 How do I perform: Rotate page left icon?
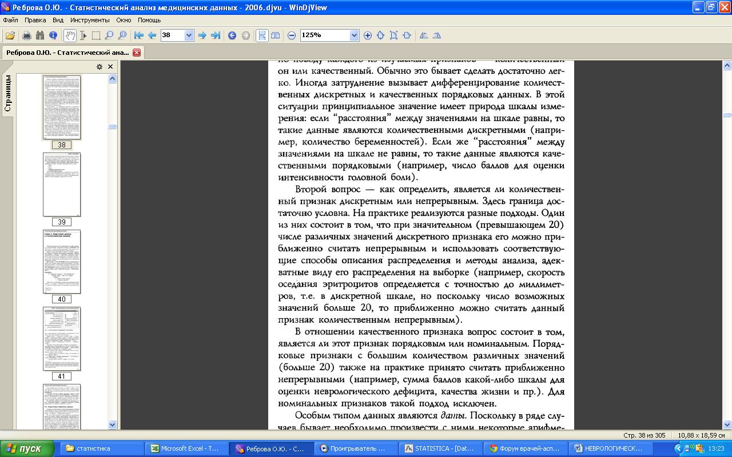pyautogui.click(x=424, y=35)
